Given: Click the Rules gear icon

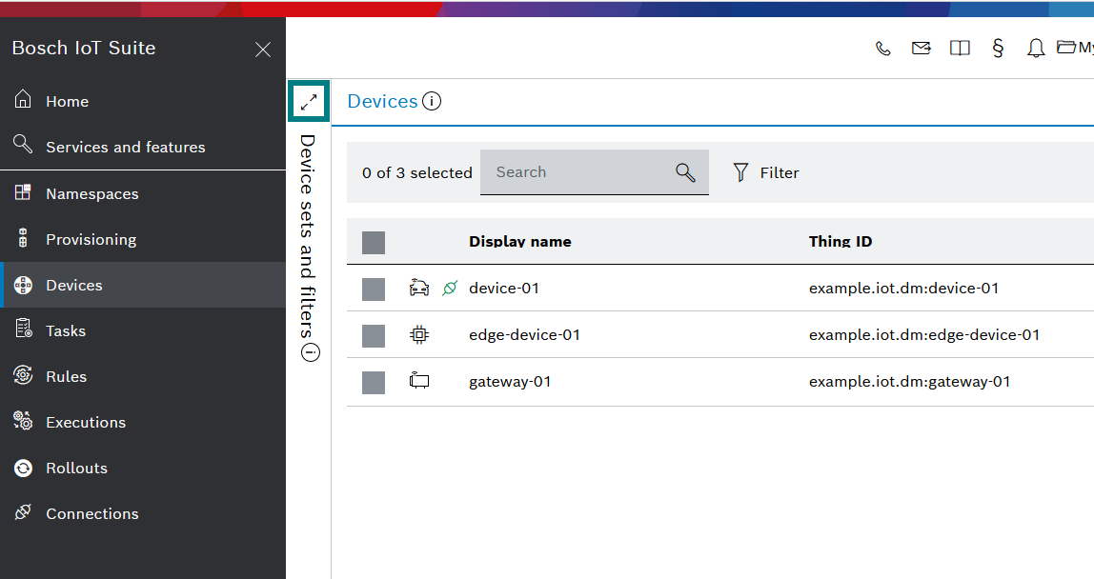Looking at the screenshot, I should tap(23, 374).
